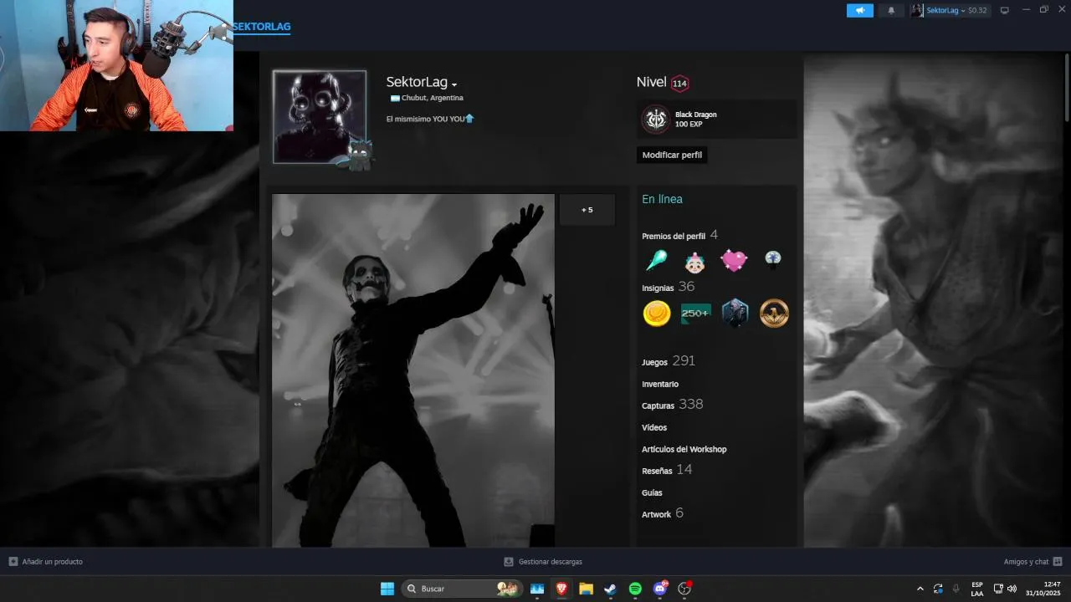The height and width of the screenshot is (602, 1071).
Task: Click the Steam taskbar icon
Action: coord(610,589)
